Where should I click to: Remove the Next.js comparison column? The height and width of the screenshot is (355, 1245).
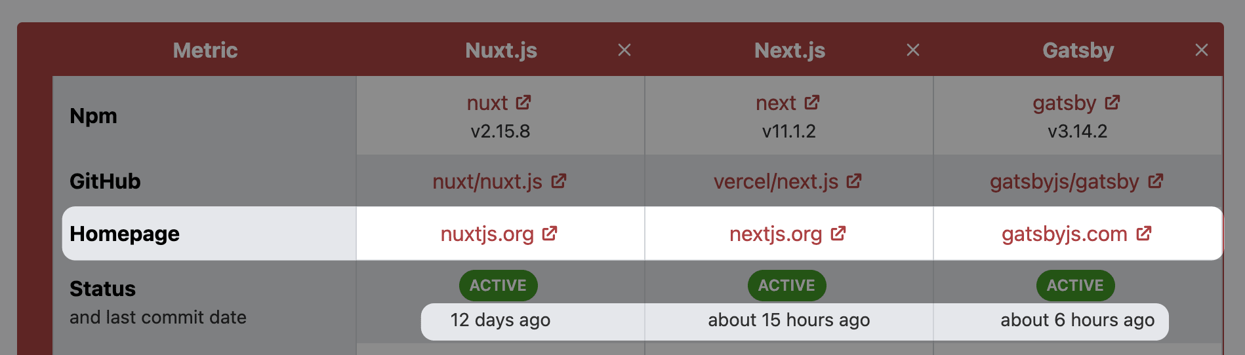[x=913, y=50]
